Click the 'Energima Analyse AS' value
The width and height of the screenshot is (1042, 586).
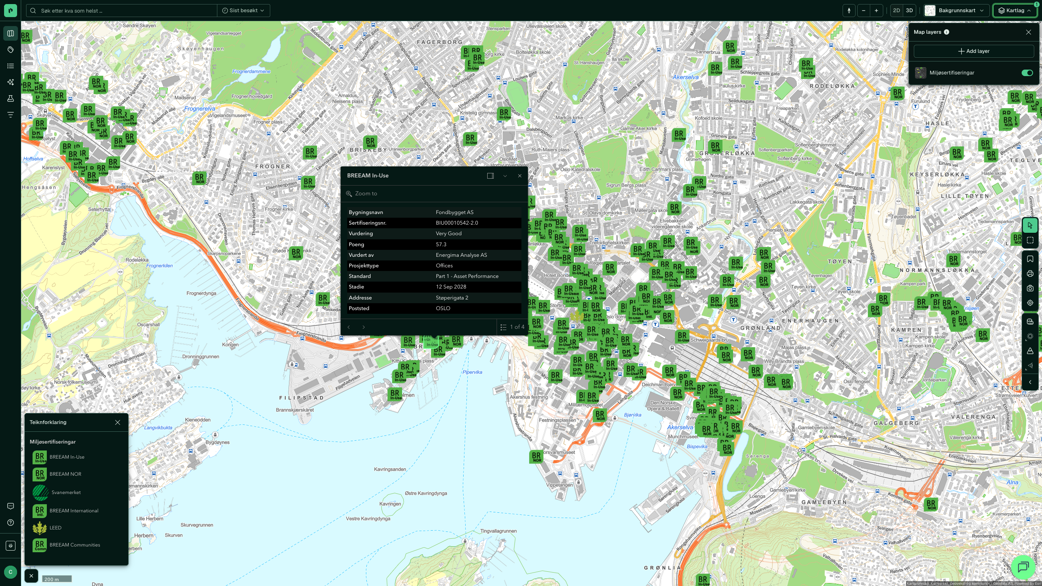coord(461,255)
